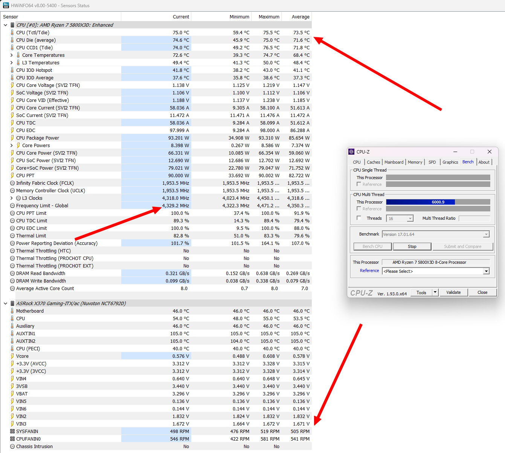Click icon beside Frequency Limit - Global
Image resolution: width=505 pixels, height=453 pixels.
pyautogui.click(x=12, y=205)
